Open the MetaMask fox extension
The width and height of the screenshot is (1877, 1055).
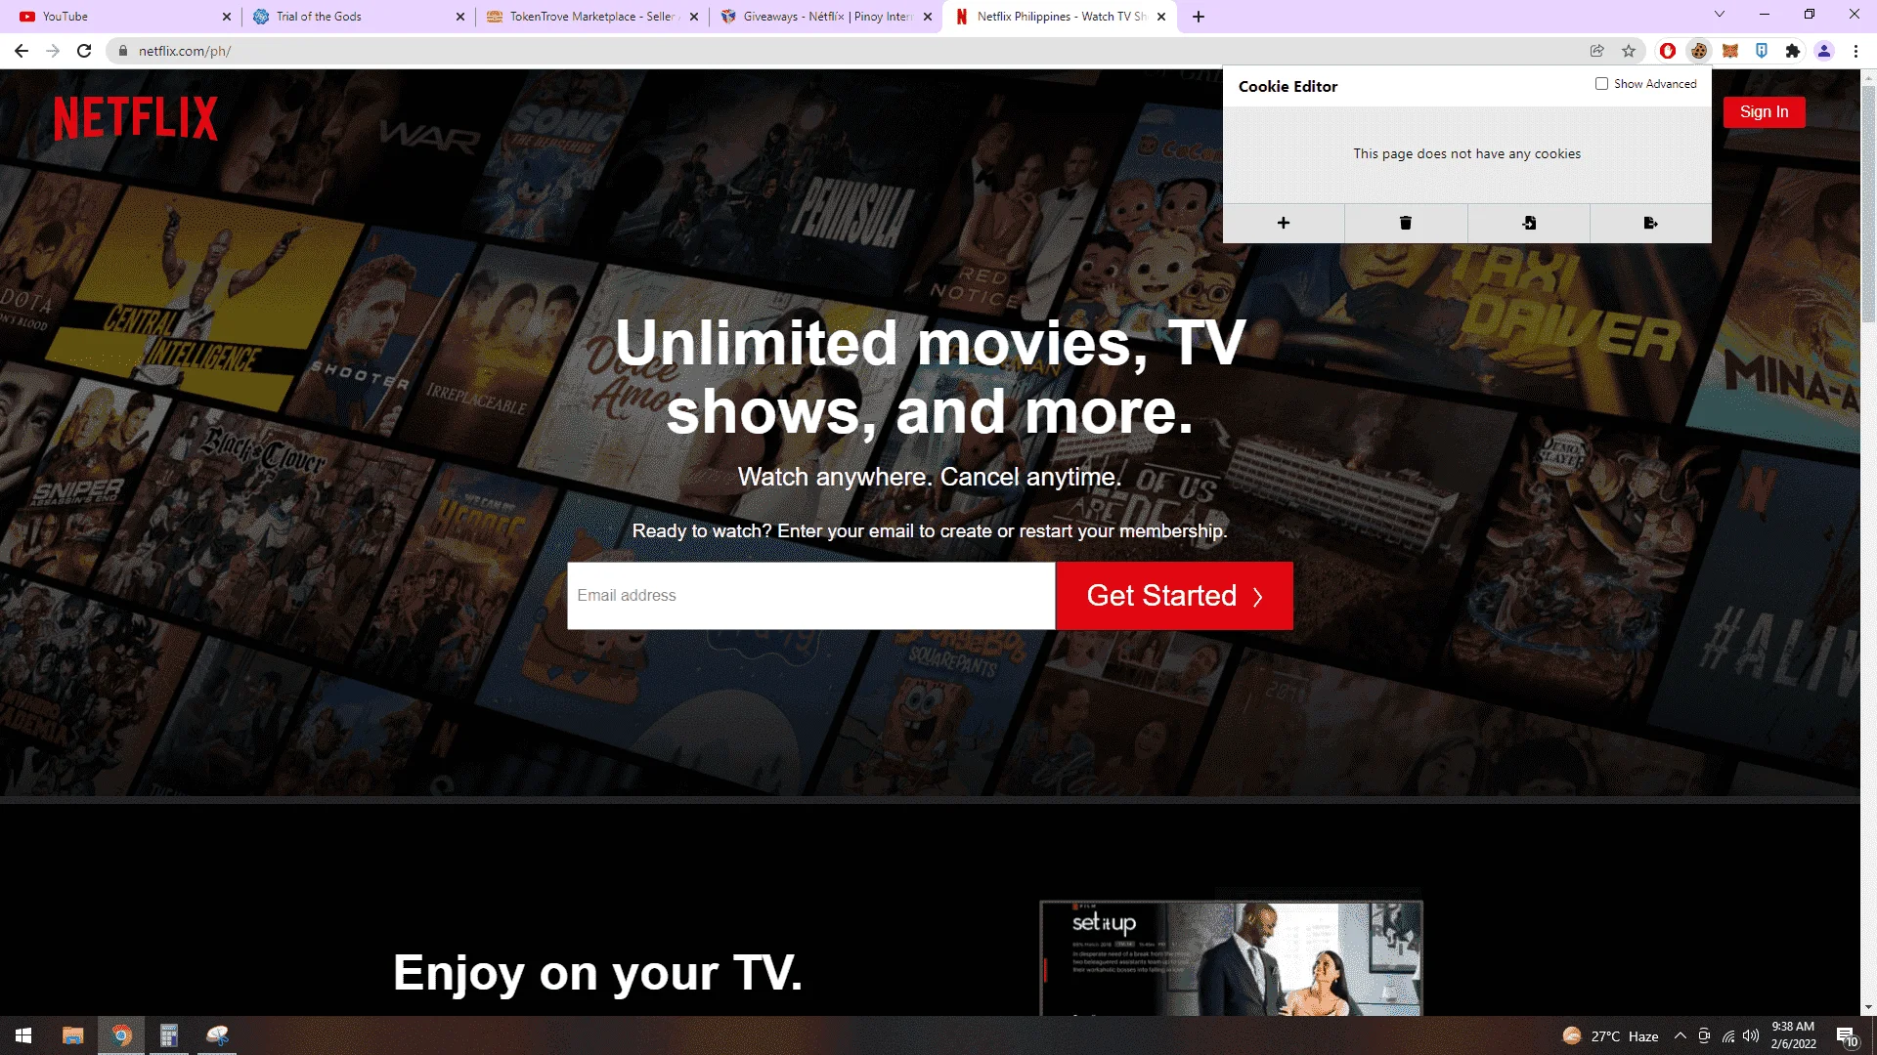tap(1730, 51)
